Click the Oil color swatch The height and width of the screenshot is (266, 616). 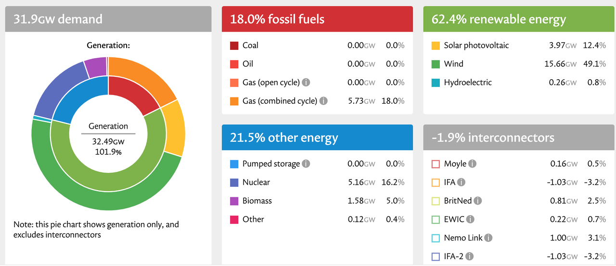pyautogui.click(x=234, y=64)
